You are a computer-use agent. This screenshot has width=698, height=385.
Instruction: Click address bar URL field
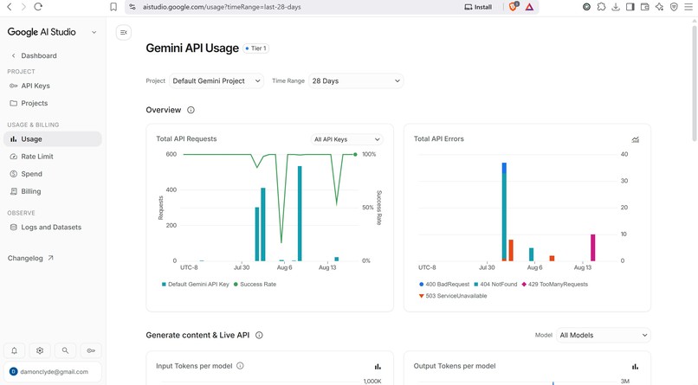coord(222,7)
